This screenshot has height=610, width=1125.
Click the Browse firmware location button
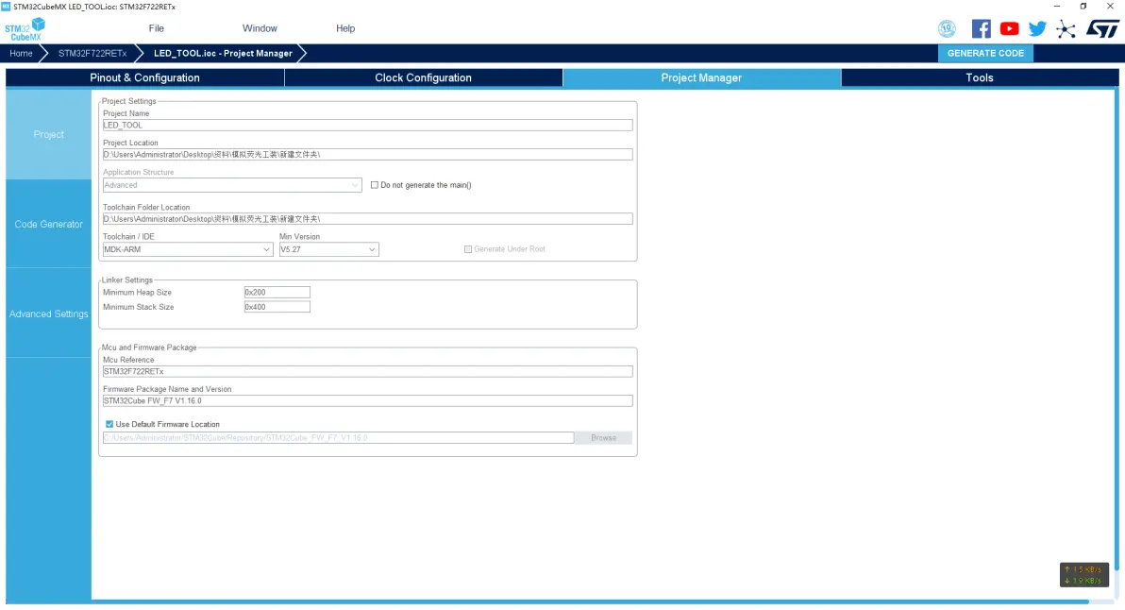603,438
